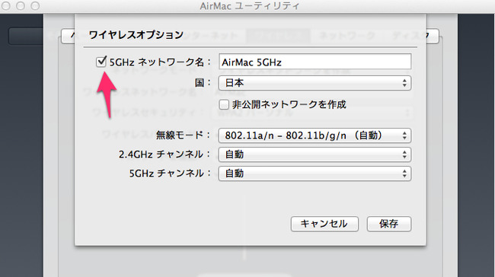The width and height of the screenshot is (495, 277).
Task: Open the 無線モード dropdown
Action: click(315, 135)
